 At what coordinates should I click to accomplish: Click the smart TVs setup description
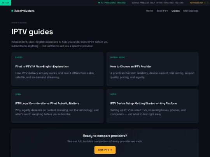click(148, 112)
